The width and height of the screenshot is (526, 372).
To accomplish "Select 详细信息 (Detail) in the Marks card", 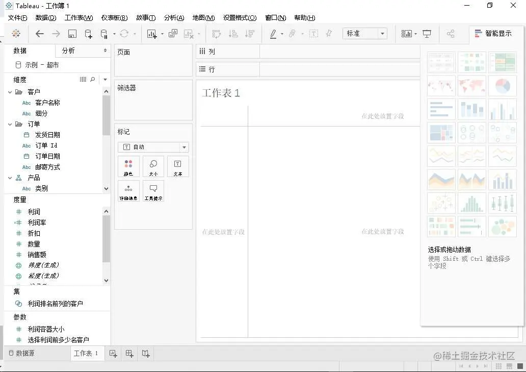I will coord(128,190).
